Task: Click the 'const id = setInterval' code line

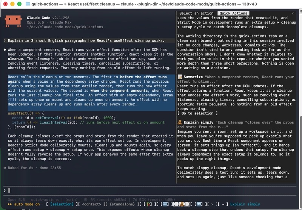Action: pyautogui.click(x=64, y=118)
